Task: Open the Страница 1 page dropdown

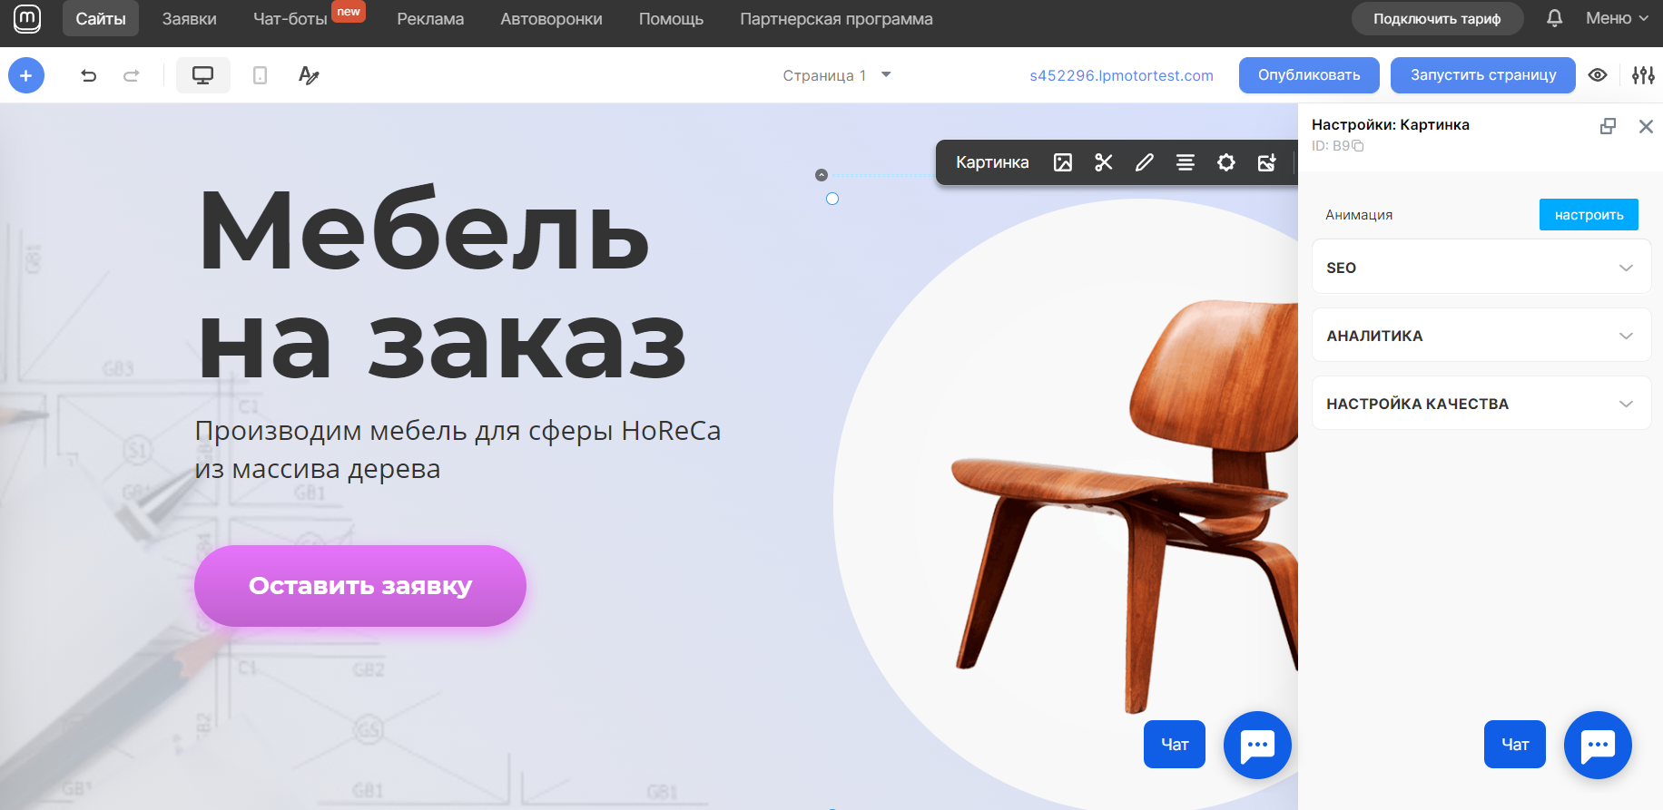Action: tap(837, 75)
